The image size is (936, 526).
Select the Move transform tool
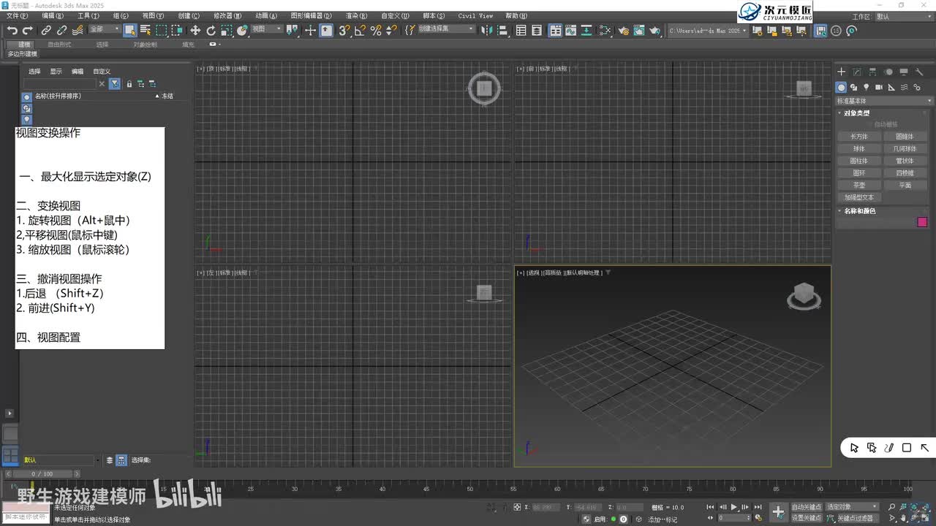pos(195,30)
